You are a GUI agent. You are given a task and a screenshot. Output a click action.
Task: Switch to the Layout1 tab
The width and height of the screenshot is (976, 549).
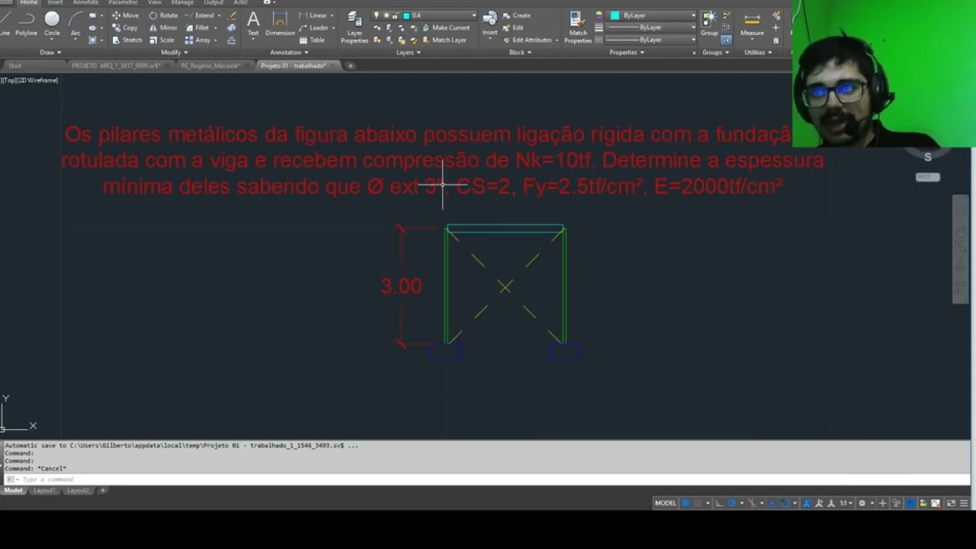(x=44, y=490)
